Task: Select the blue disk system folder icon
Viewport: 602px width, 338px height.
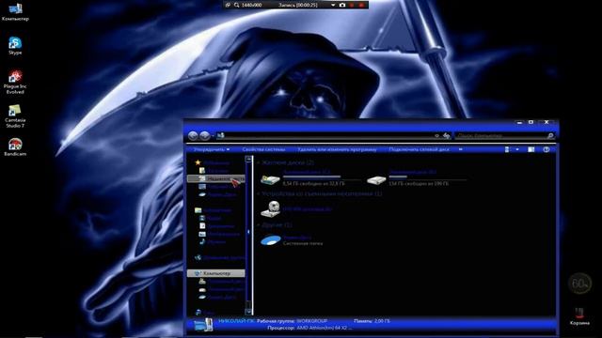Action: point(271,240)
